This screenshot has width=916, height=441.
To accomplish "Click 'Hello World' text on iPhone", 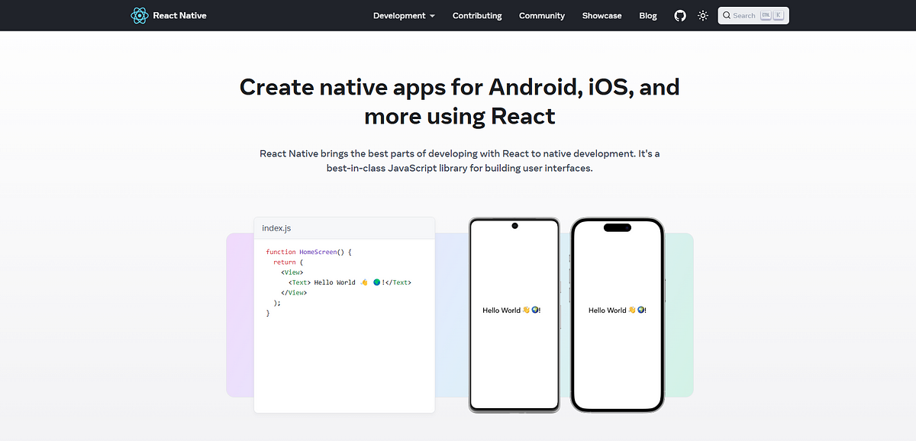I will 618,311.
